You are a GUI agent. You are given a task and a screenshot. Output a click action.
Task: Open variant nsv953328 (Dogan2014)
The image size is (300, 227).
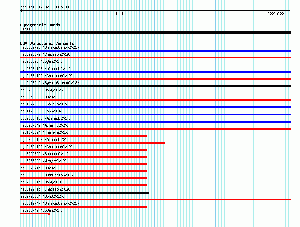[x=41, y=61]
